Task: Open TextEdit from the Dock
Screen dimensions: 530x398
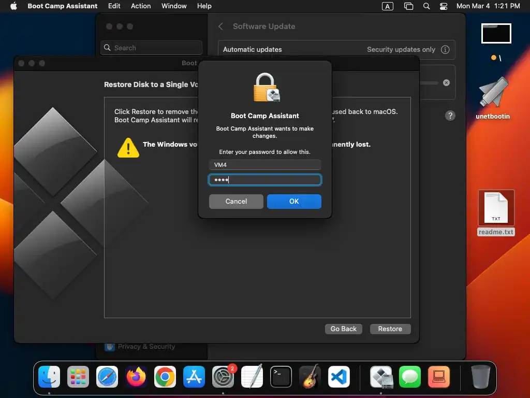Action: [252, 377]
